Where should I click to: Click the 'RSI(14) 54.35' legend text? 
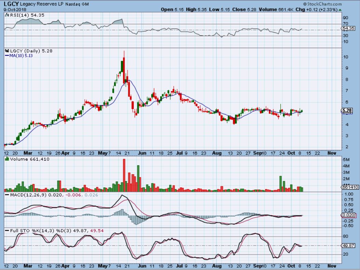pos(27,15)
